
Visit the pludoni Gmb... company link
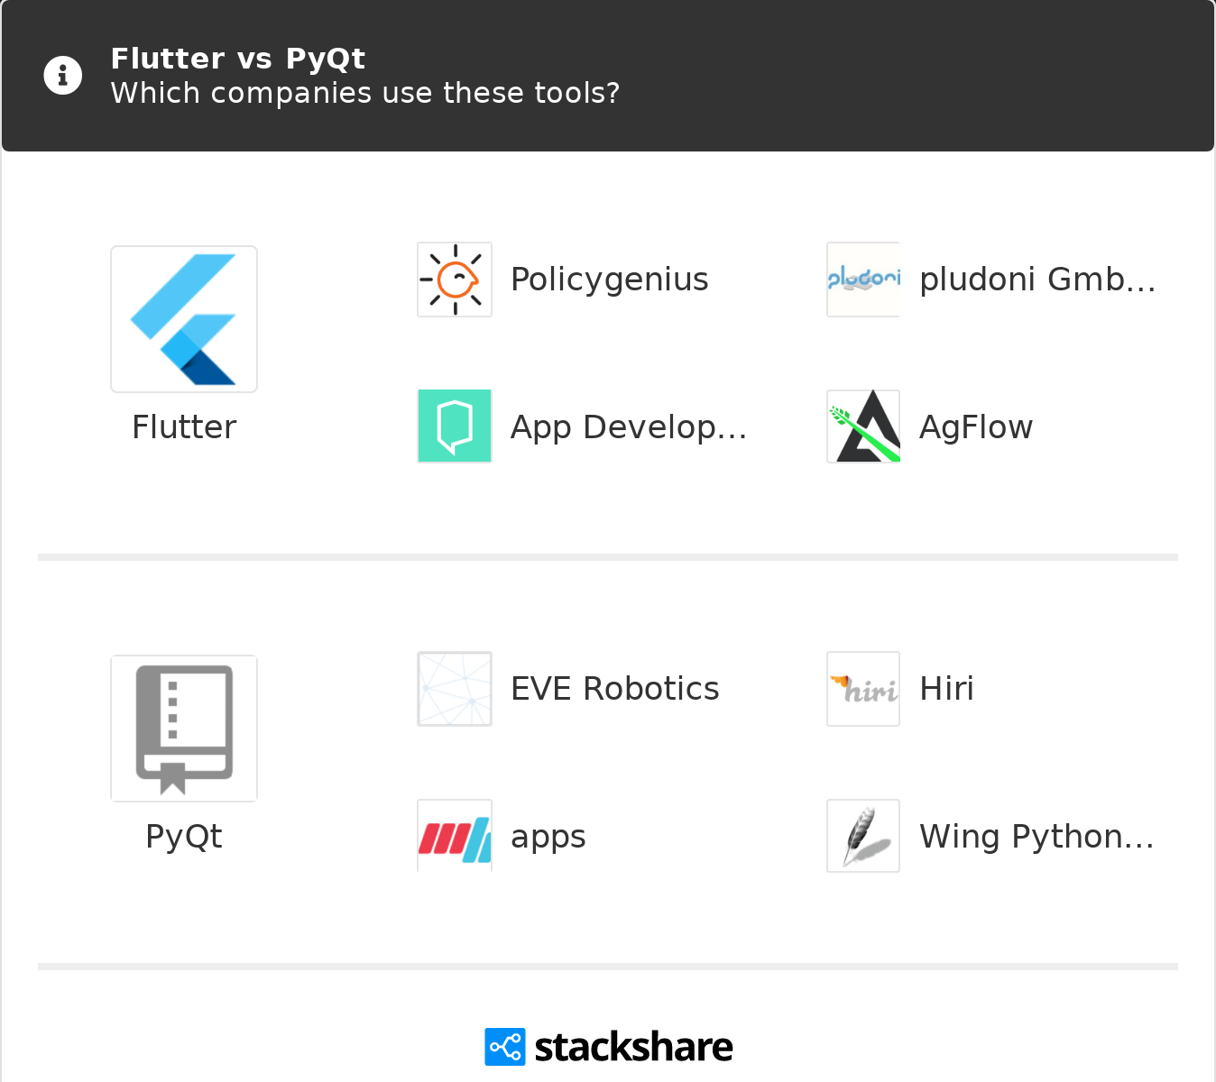point(1037,280)
